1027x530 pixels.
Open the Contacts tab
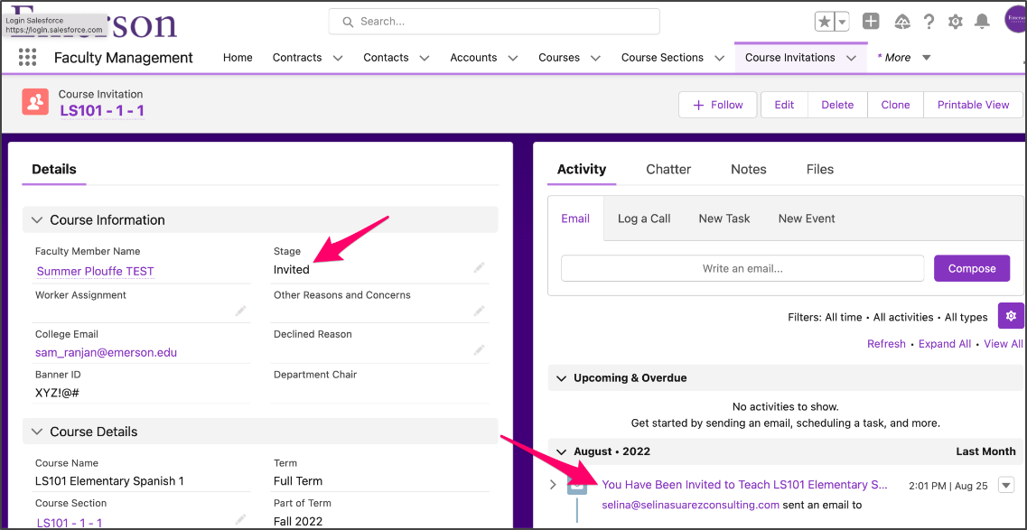[386, 58]
